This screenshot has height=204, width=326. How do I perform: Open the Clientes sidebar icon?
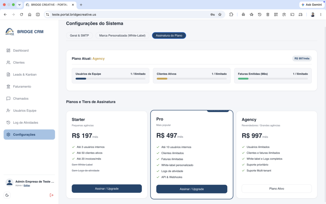pyautogui.click(x=8, y=62)
